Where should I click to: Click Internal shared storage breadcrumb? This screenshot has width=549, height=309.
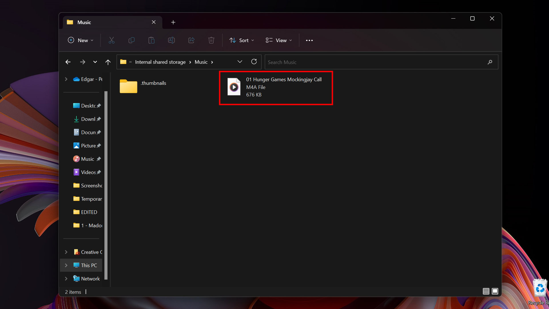[160, 62]
